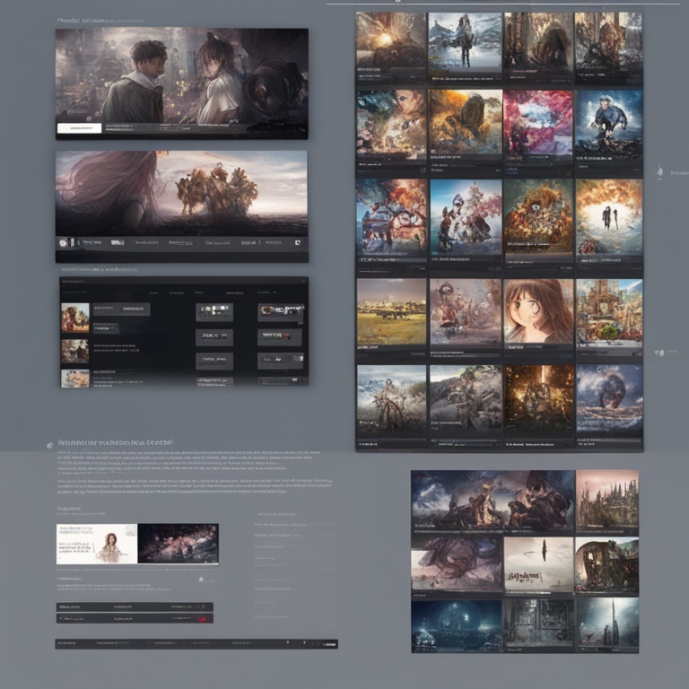Open the orange creature with flowers artwork
Viewport: 689px width, 689px height.
point(538,216)
